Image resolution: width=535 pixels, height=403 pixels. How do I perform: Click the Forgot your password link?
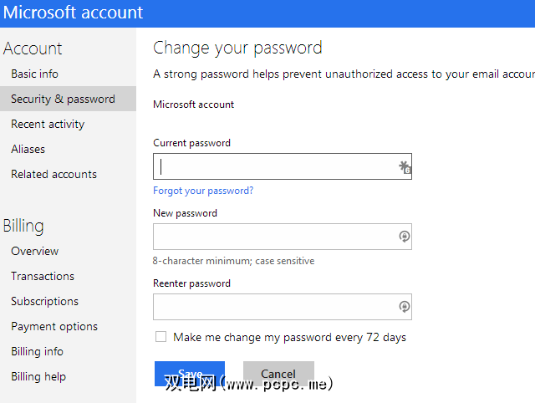[203, 191]
